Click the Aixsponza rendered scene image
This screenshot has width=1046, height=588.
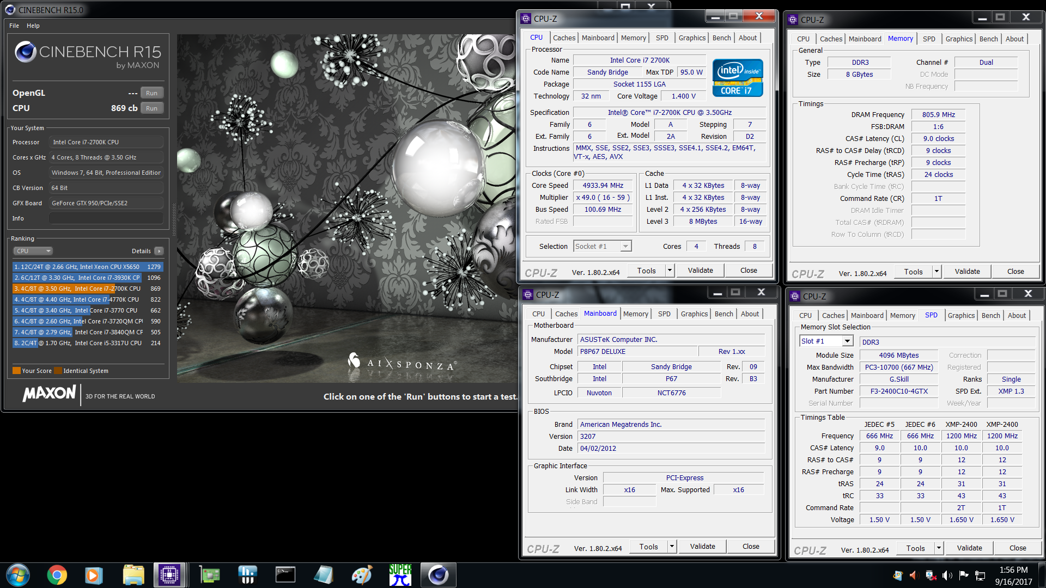tap(346, 209)
